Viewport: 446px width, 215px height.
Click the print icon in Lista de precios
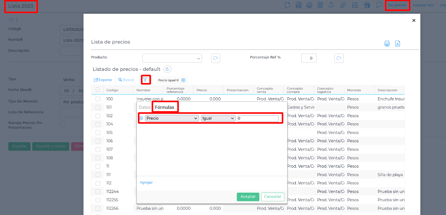pyautogui.click(x=387, y=44)
